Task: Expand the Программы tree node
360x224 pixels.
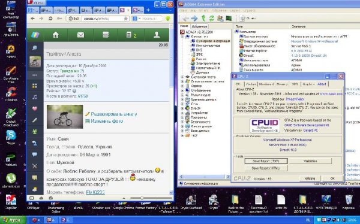Action: 182,117
